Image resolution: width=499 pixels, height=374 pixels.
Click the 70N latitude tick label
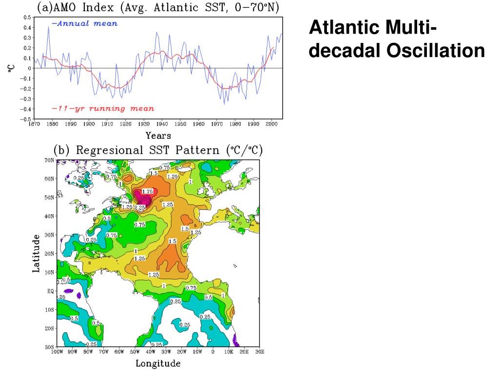click(49, 160)
